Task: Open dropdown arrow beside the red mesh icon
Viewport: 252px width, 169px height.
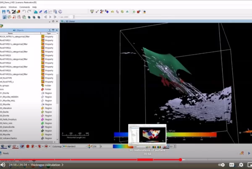Action: (x=18, y=146)
